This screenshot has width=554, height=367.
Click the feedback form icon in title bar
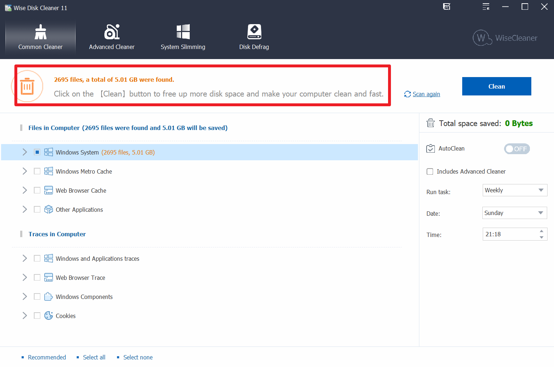point(447,6)
